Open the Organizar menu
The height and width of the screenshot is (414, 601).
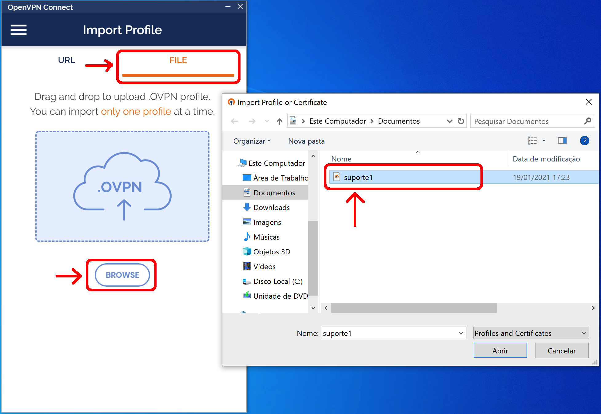252,141
